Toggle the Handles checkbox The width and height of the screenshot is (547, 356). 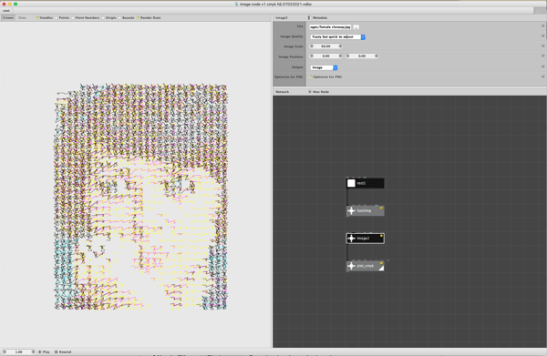[x=36, y=18]
